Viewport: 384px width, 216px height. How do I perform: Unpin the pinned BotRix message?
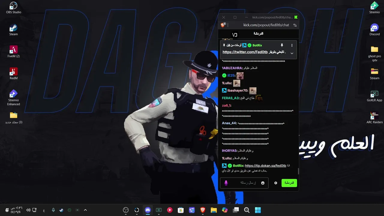pos(282,45)
